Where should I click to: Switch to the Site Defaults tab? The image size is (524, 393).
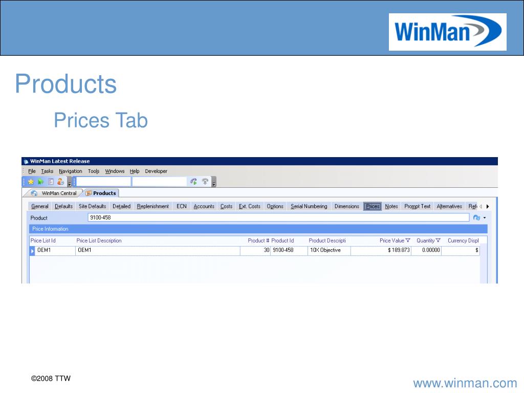pos(92,207)
